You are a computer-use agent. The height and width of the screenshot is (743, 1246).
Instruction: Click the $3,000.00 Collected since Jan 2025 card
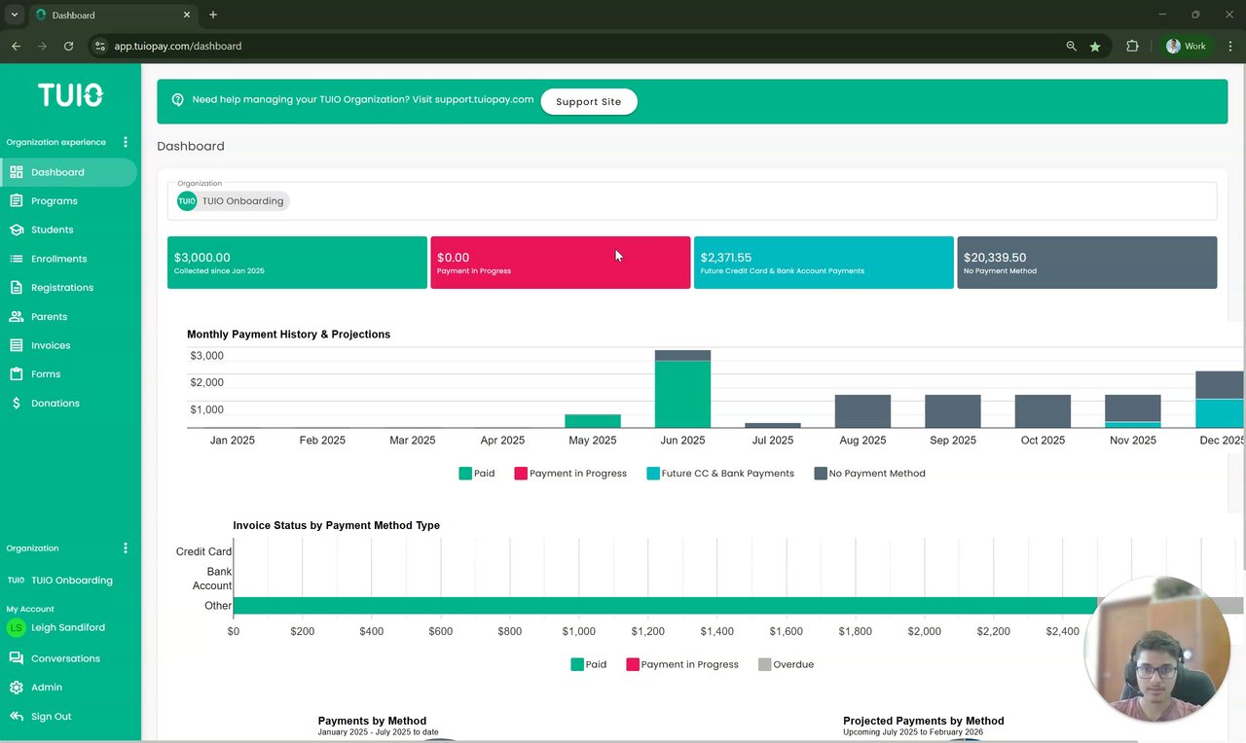(297, 263)
